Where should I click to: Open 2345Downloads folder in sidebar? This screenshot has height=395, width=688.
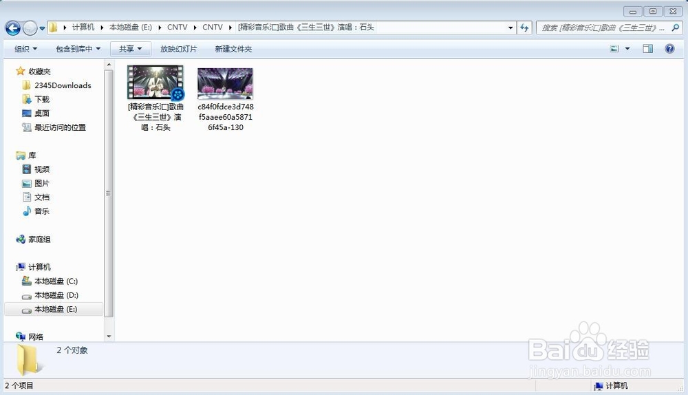click(x=56, y=85)
